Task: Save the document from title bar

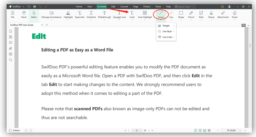Action: (x=29, y=7)
